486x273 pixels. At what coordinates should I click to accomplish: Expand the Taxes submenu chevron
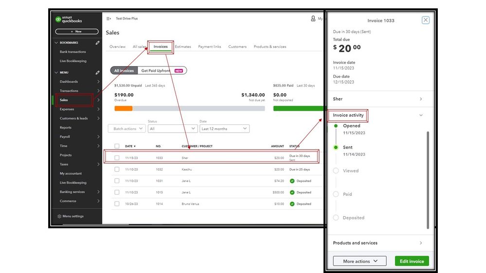[98, 164]
